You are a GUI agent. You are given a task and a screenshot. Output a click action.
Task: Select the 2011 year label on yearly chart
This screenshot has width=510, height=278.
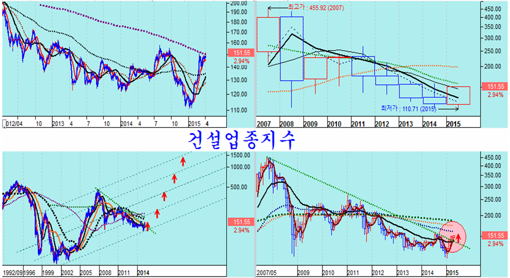[358, 124]
